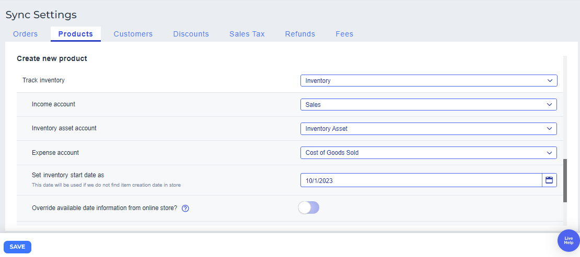Open the Live Help chat bubble
Screen dimensions: 580x257
[x=569, y=240]
